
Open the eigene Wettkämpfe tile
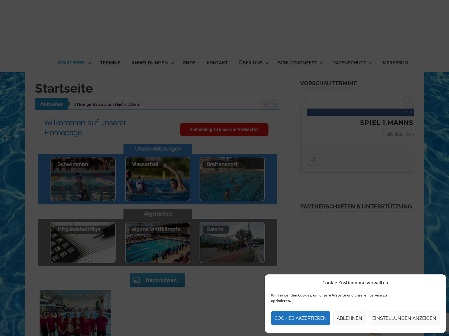(x=157, y=242)
